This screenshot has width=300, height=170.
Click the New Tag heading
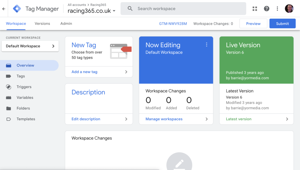point(84,45)
